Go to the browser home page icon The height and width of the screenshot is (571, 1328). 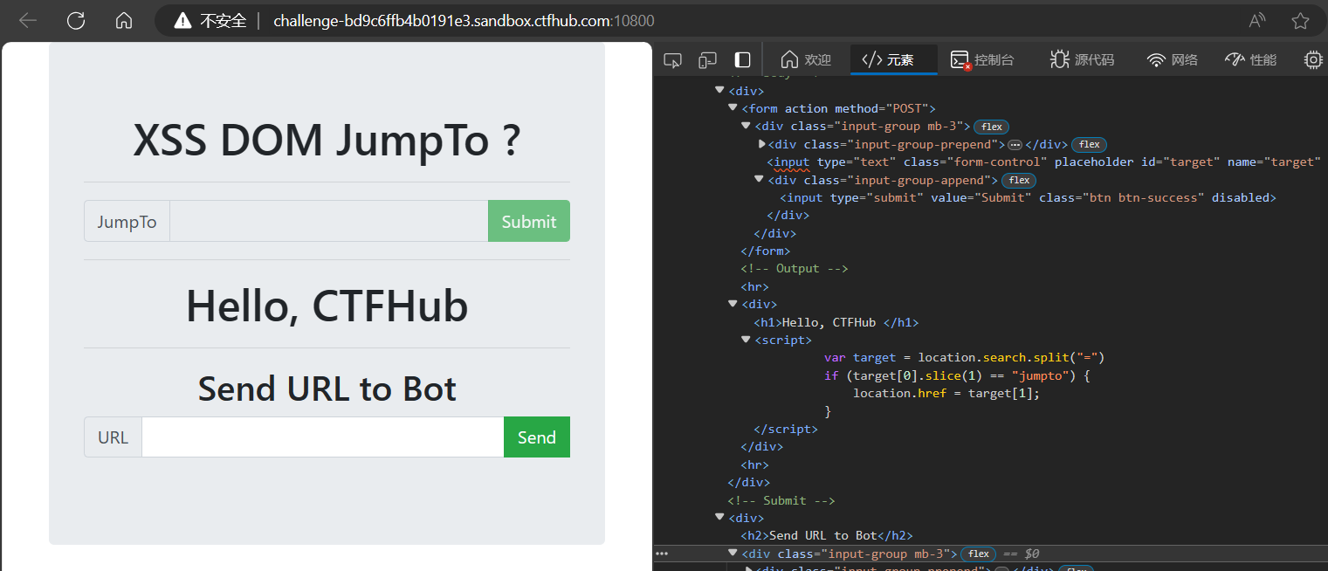click(x=124, y=21)
